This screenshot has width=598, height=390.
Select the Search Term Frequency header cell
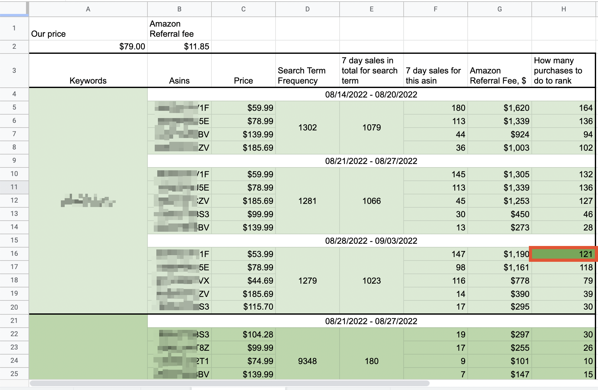(x=307, y=71)
